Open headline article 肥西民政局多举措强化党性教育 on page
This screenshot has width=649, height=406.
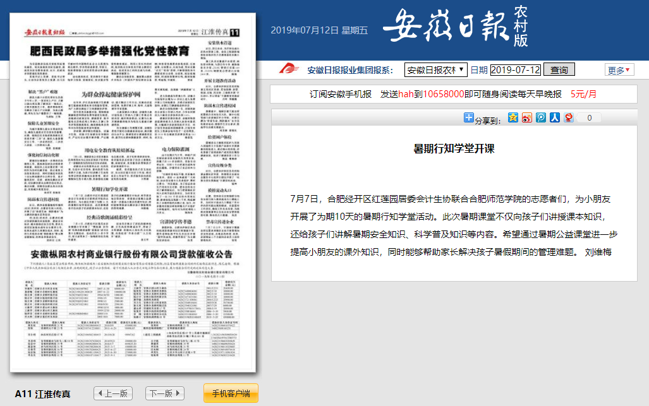[x=112, y=51]
